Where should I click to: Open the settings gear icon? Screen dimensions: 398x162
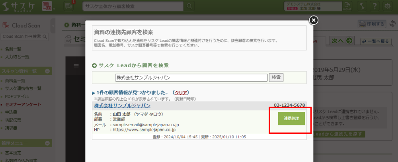click(387, 6)
